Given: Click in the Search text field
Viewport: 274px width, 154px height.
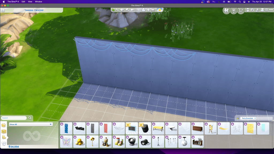Looking at the screenshot, I should 14,118.
